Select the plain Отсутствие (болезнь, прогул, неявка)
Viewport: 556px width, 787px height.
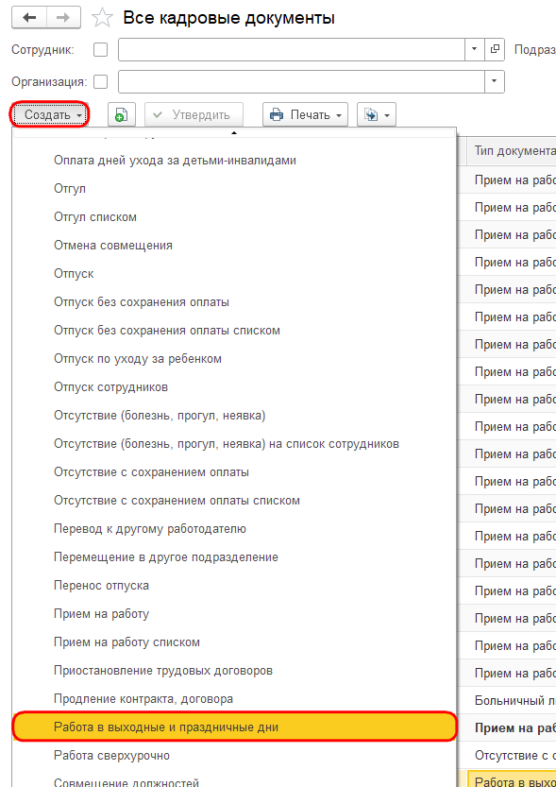tap(234, 416)
